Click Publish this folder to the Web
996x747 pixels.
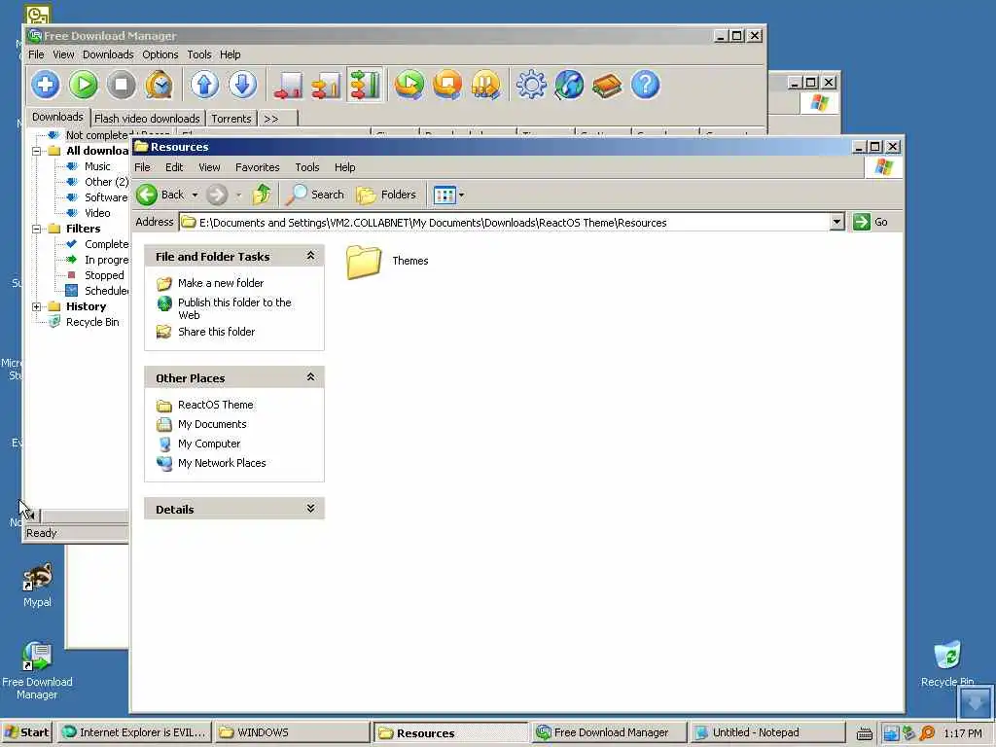(x=234, y=308)
